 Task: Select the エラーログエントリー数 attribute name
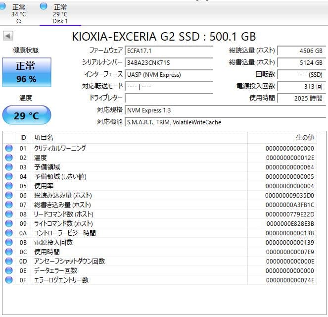[x=61, y=280]
